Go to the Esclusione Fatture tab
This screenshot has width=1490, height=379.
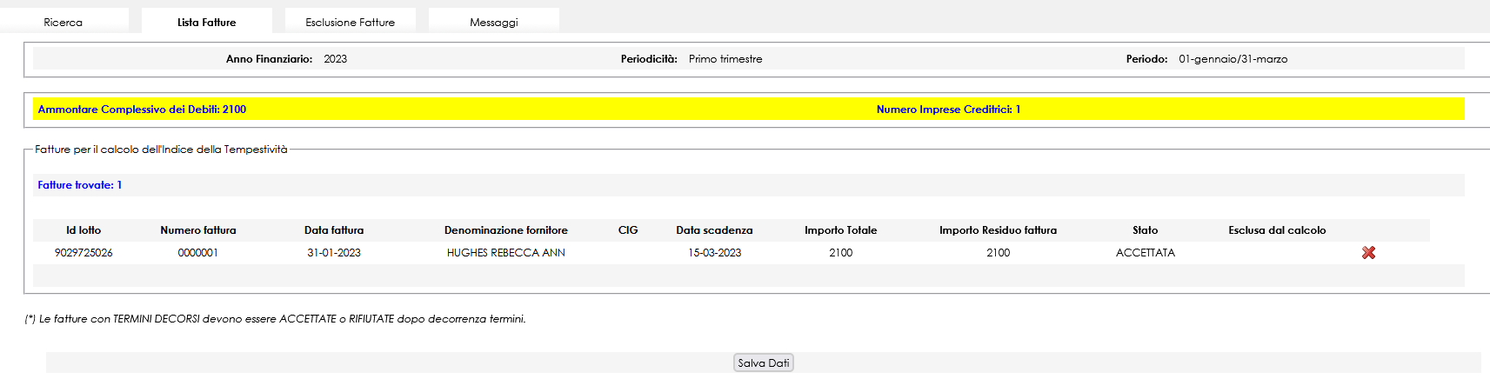click(x=350, y=22)
